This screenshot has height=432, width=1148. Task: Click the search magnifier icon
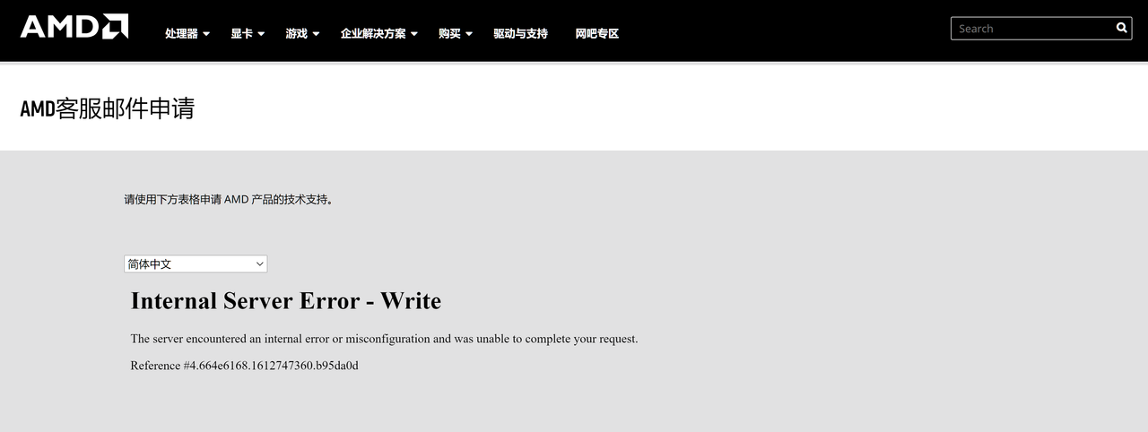[x=1121, y=28]
